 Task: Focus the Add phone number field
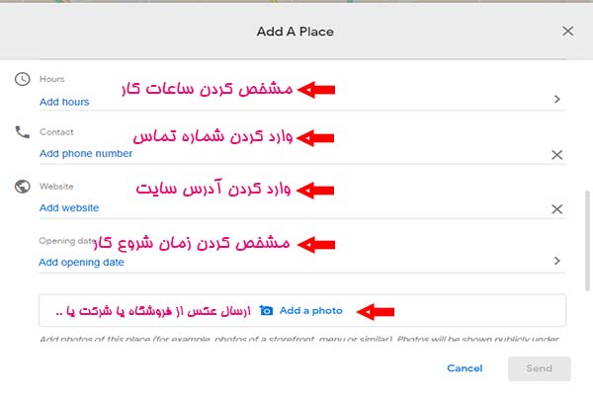[86, 154]
